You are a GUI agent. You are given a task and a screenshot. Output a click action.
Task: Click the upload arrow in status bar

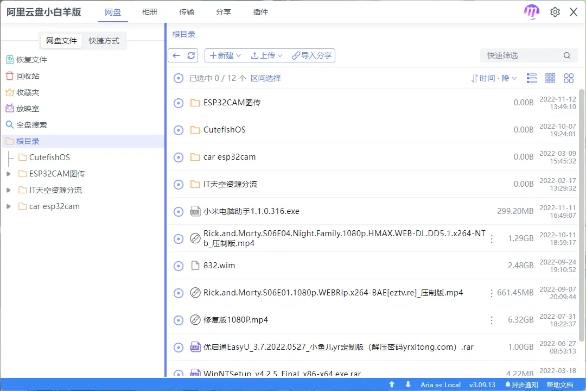pyautogui.click(x=392, y=384)
